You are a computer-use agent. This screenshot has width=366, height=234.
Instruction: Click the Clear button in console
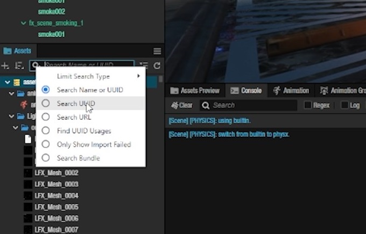tap(182, 105)
